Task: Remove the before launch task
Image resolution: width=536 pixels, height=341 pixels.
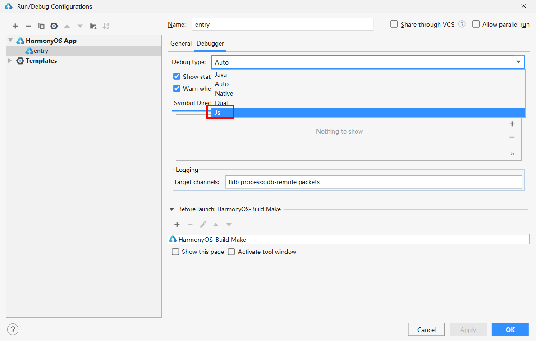Action: 190,225
